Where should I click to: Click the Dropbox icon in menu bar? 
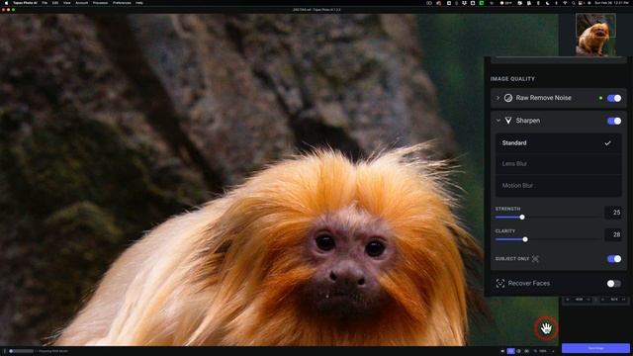464,3
